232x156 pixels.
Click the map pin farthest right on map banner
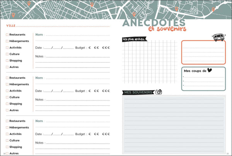pyautogui.click(x=213, y=9)
